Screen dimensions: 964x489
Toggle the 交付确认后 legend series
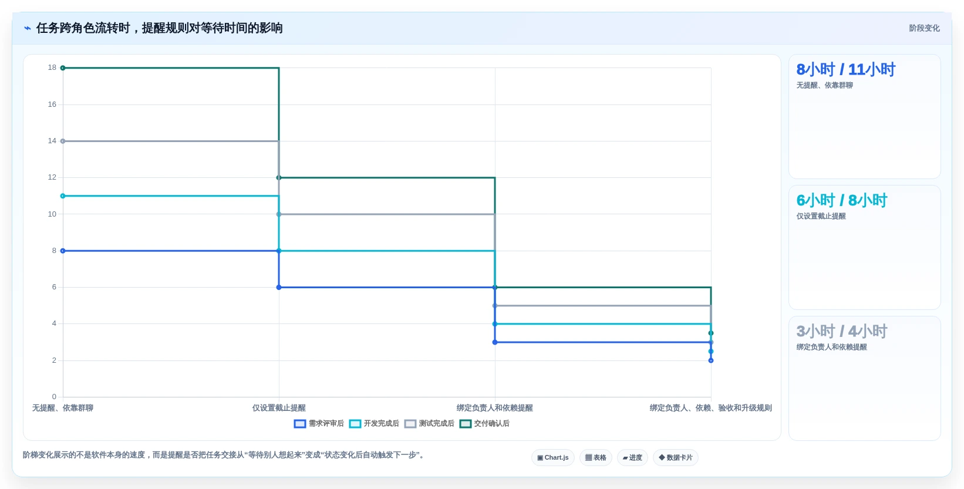pyautogui.click(x=484, y=424)
